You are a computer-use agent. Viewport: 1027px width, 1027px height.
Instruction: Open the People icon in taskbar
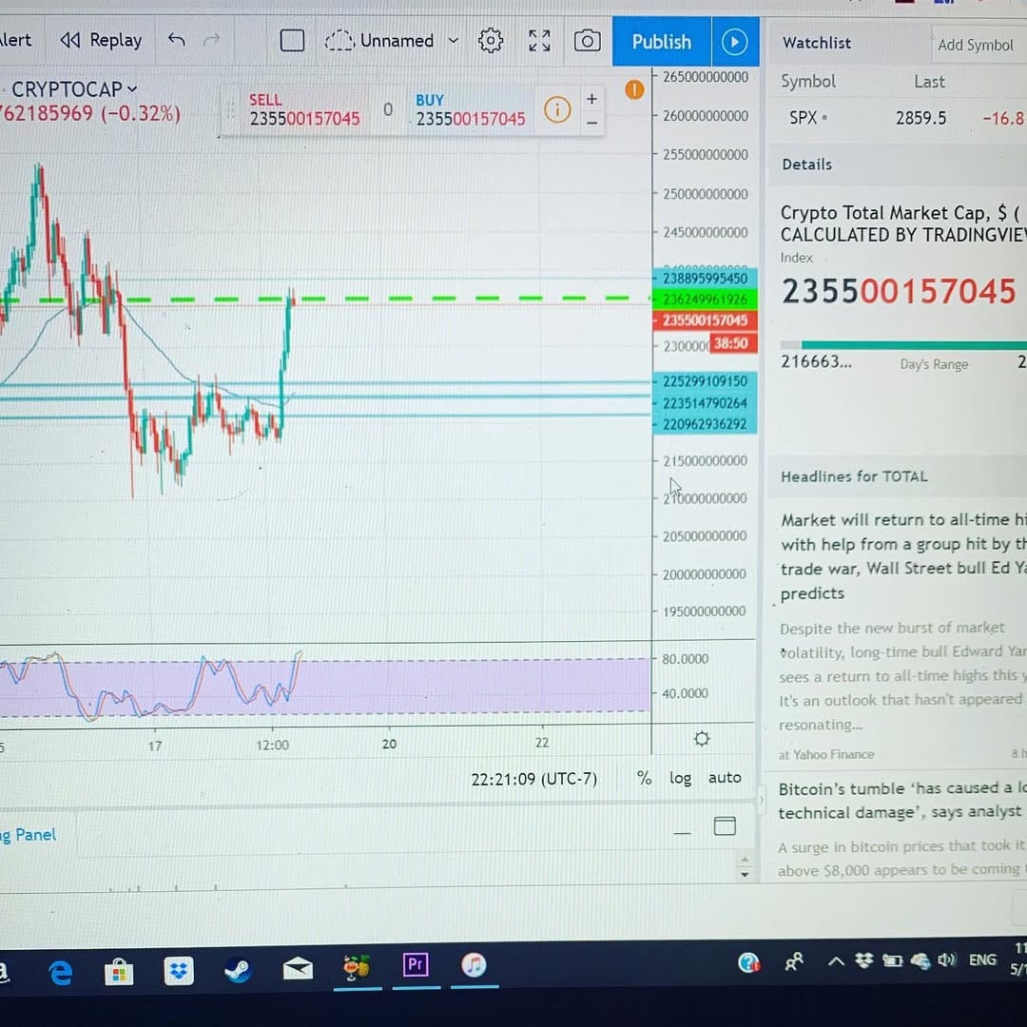(794, 961)
